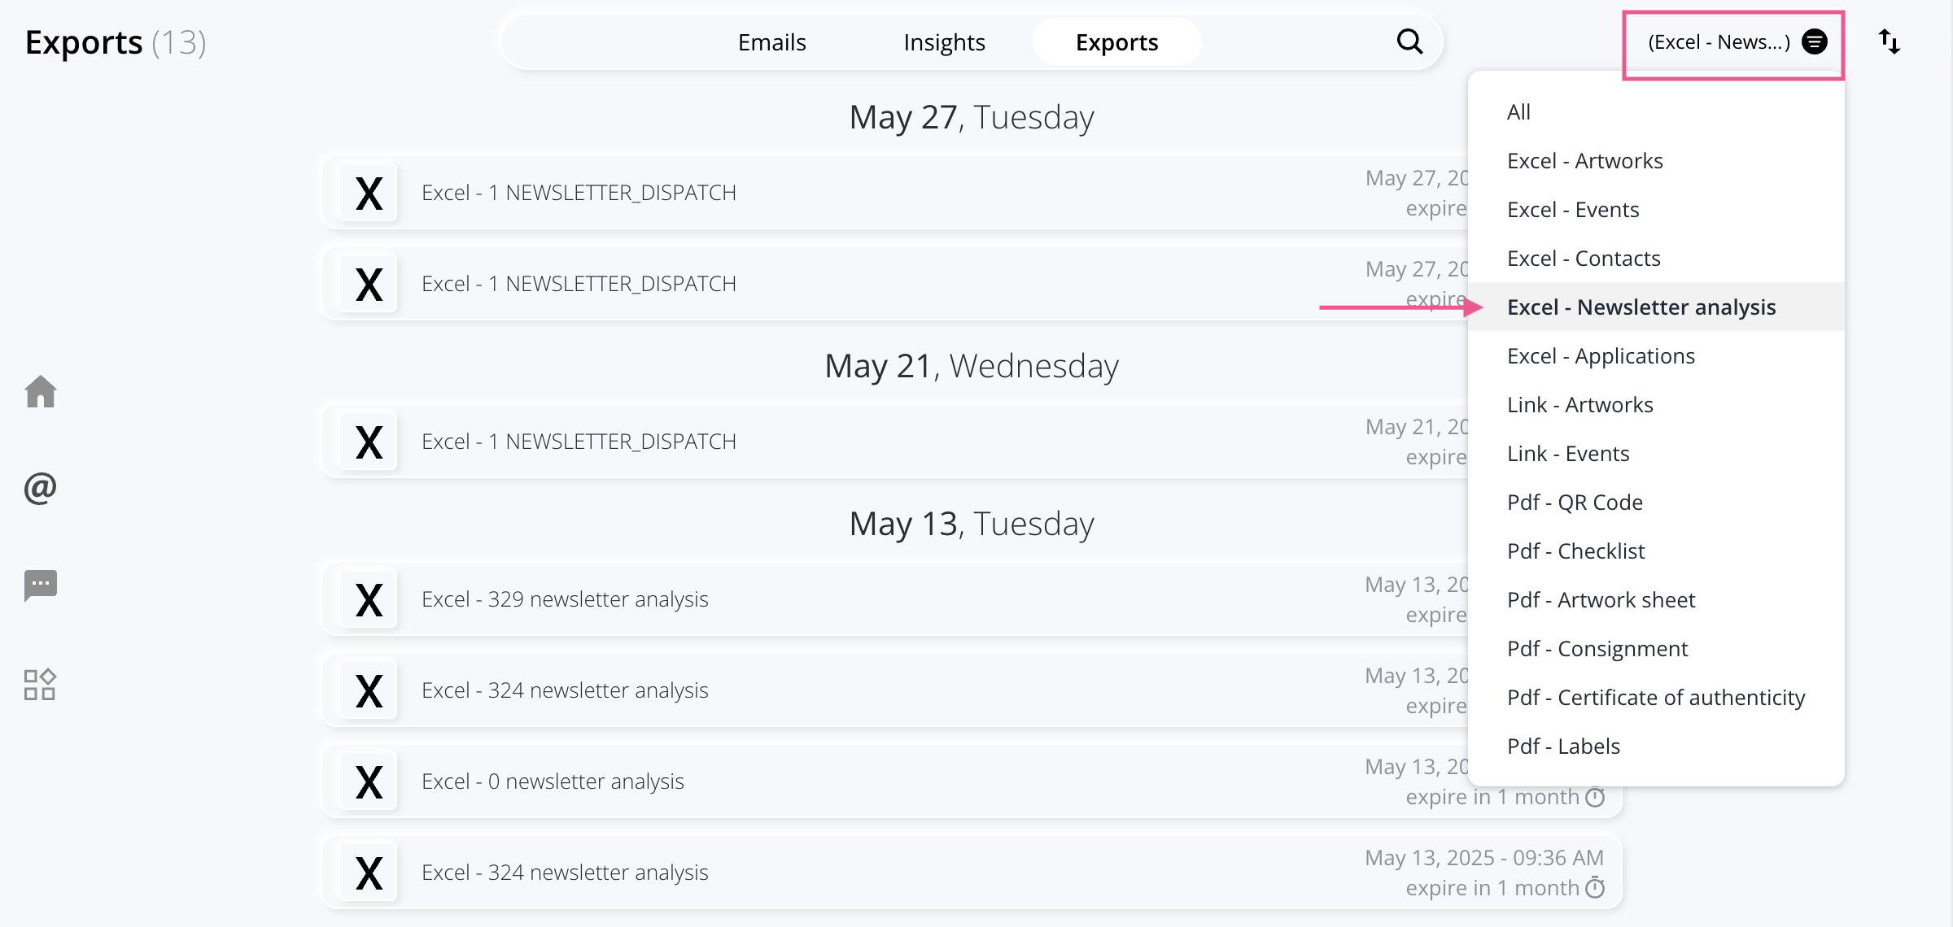Click Excel icon of 329 newsletter analysis
This screenshot has height=927, width=1953.
coord(369,599)
